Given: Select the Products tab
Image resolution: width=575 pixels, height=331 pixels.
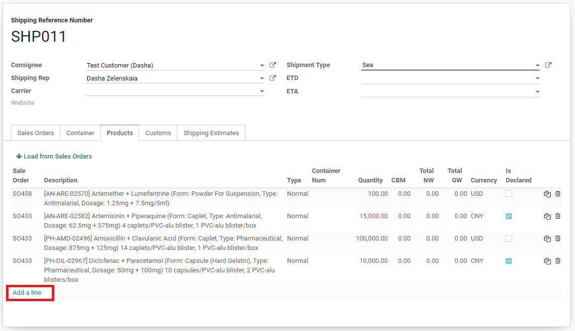Looking at the screenshot, I should [120, 133].
